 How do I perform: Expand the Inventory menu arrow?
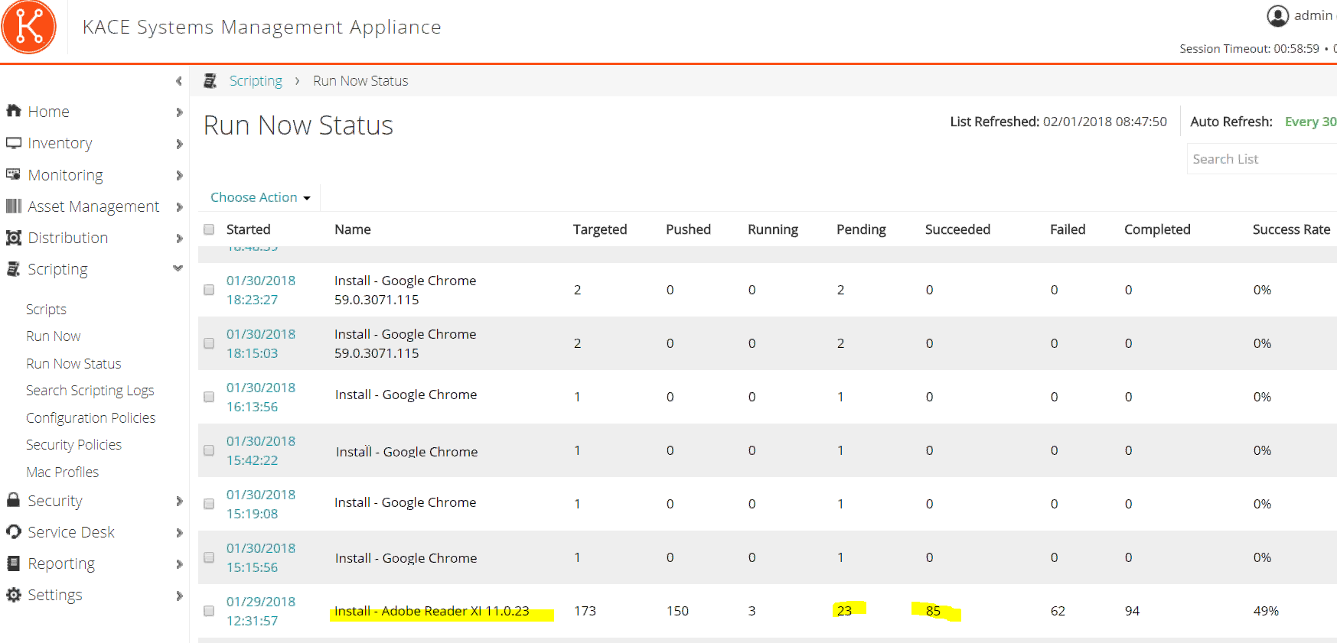pos(179,144)
